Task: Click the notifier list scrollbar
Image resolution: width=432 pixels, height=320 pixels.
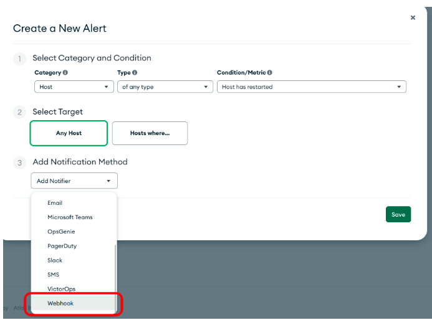Action: [114, 274]
